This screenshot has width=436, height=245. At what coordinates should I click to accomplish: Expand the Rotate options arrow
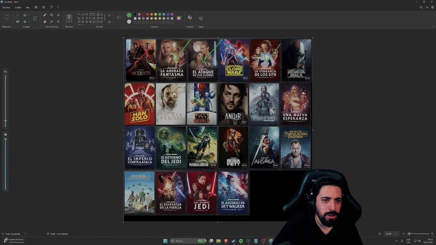click(28, 15)
